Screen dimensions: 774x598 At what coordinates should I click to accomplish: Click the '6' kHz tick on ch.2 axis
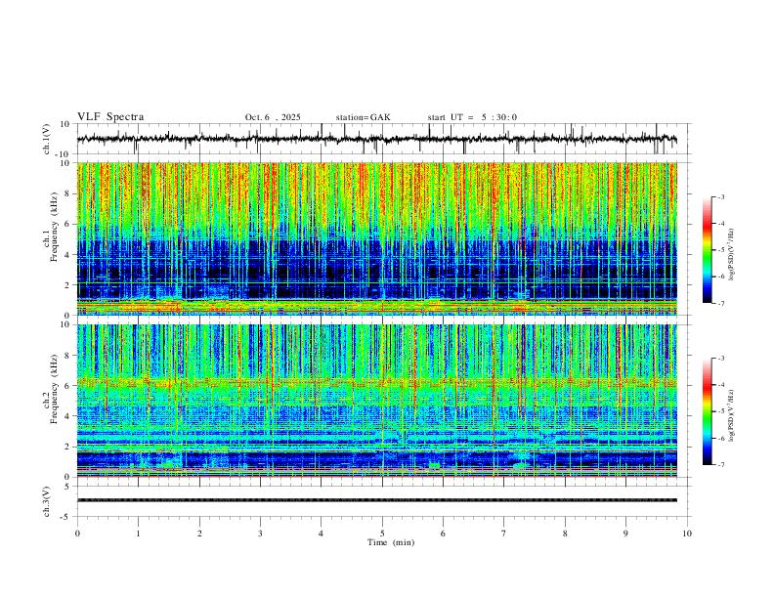point(68,386)
